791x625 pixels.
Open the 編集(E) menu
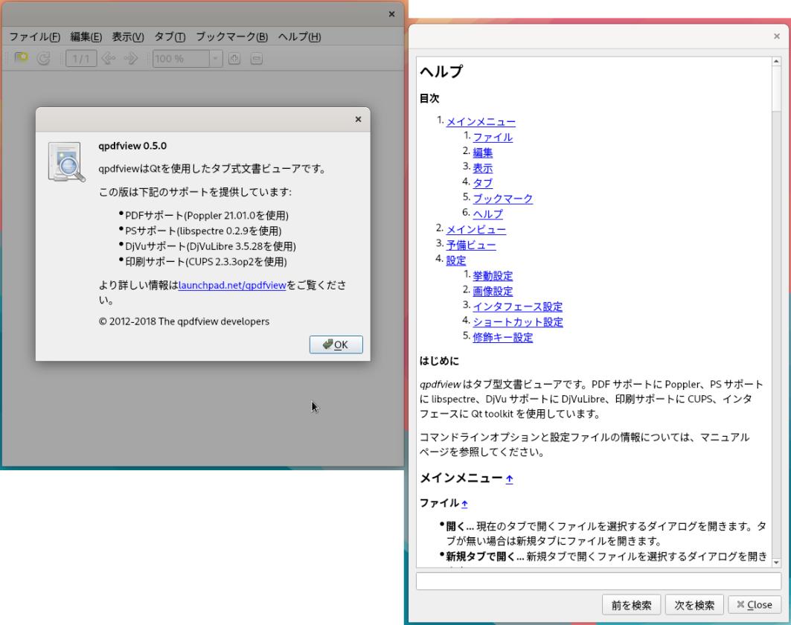coord(86,36)
